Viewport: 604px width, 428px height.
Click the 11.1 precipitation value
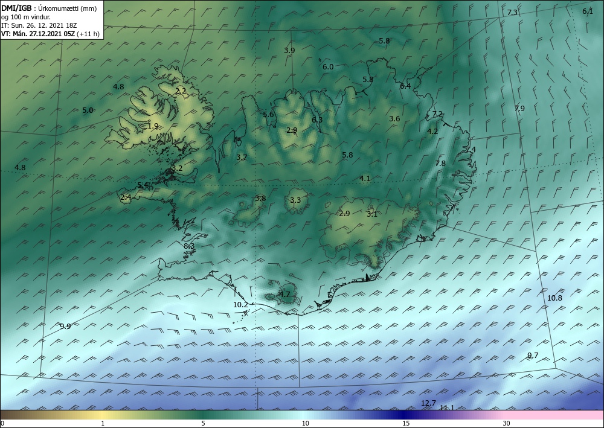(x=447, y=408)
